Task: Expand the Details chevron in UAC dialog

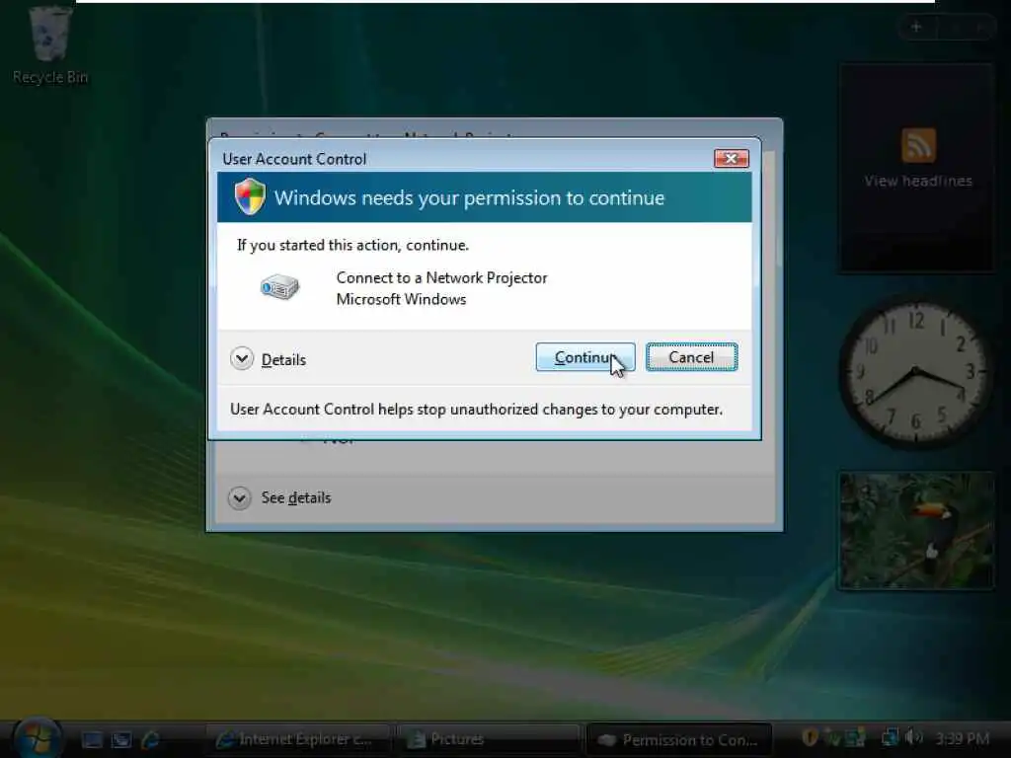Action: (x=242, y=358)
